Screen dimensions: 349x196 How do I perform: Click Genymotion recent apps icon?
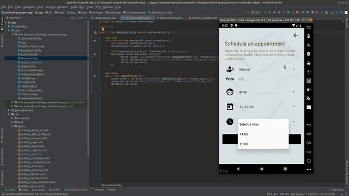tap(309, 134)
